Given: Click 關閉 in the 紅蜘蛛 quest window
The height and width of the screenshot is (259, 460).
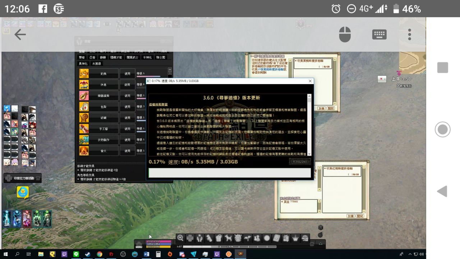Looking at the screenshot, I should (x=360, y=216).
